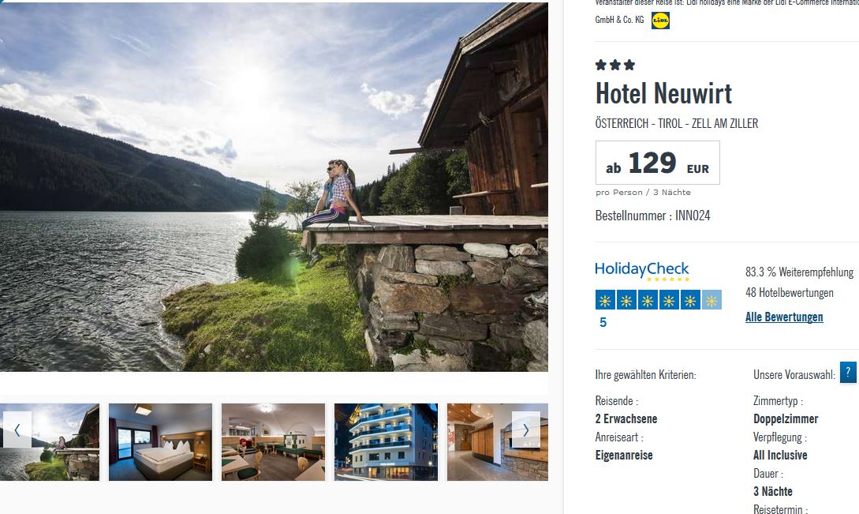The image size is (859, 514).
Task: Select the dining room thumbnail
Action: tap(274, 442)
